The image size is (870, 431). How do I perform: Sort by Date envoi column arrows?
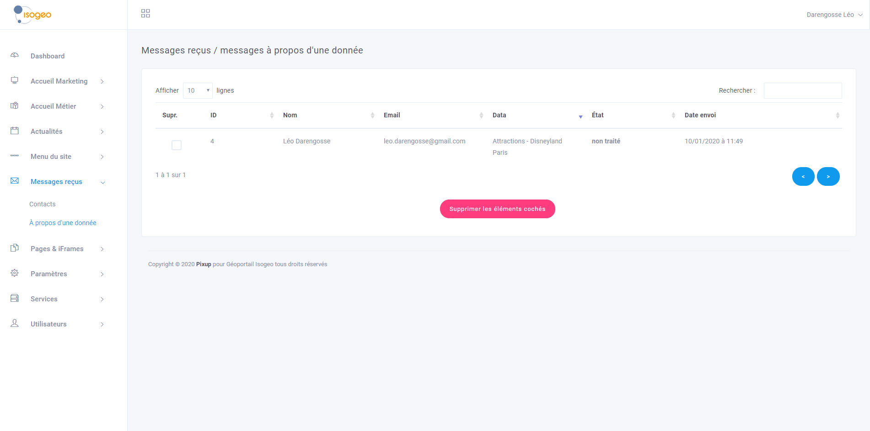tap(838, 115)
